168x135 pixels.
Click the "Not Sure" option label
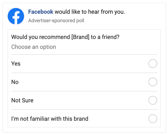click(x=22, y=100)
